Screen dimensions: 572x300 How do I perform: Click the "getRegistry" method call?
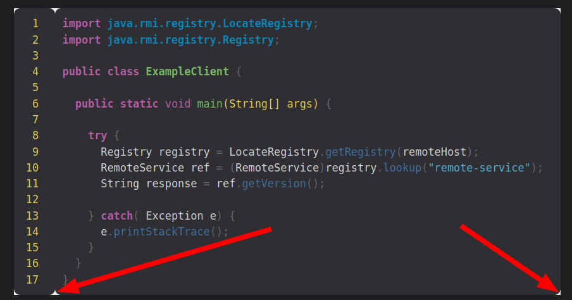pos(361,152)
